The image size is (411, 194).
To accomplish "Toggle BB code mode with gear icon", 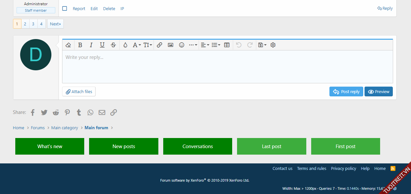I will click(273, 45).
